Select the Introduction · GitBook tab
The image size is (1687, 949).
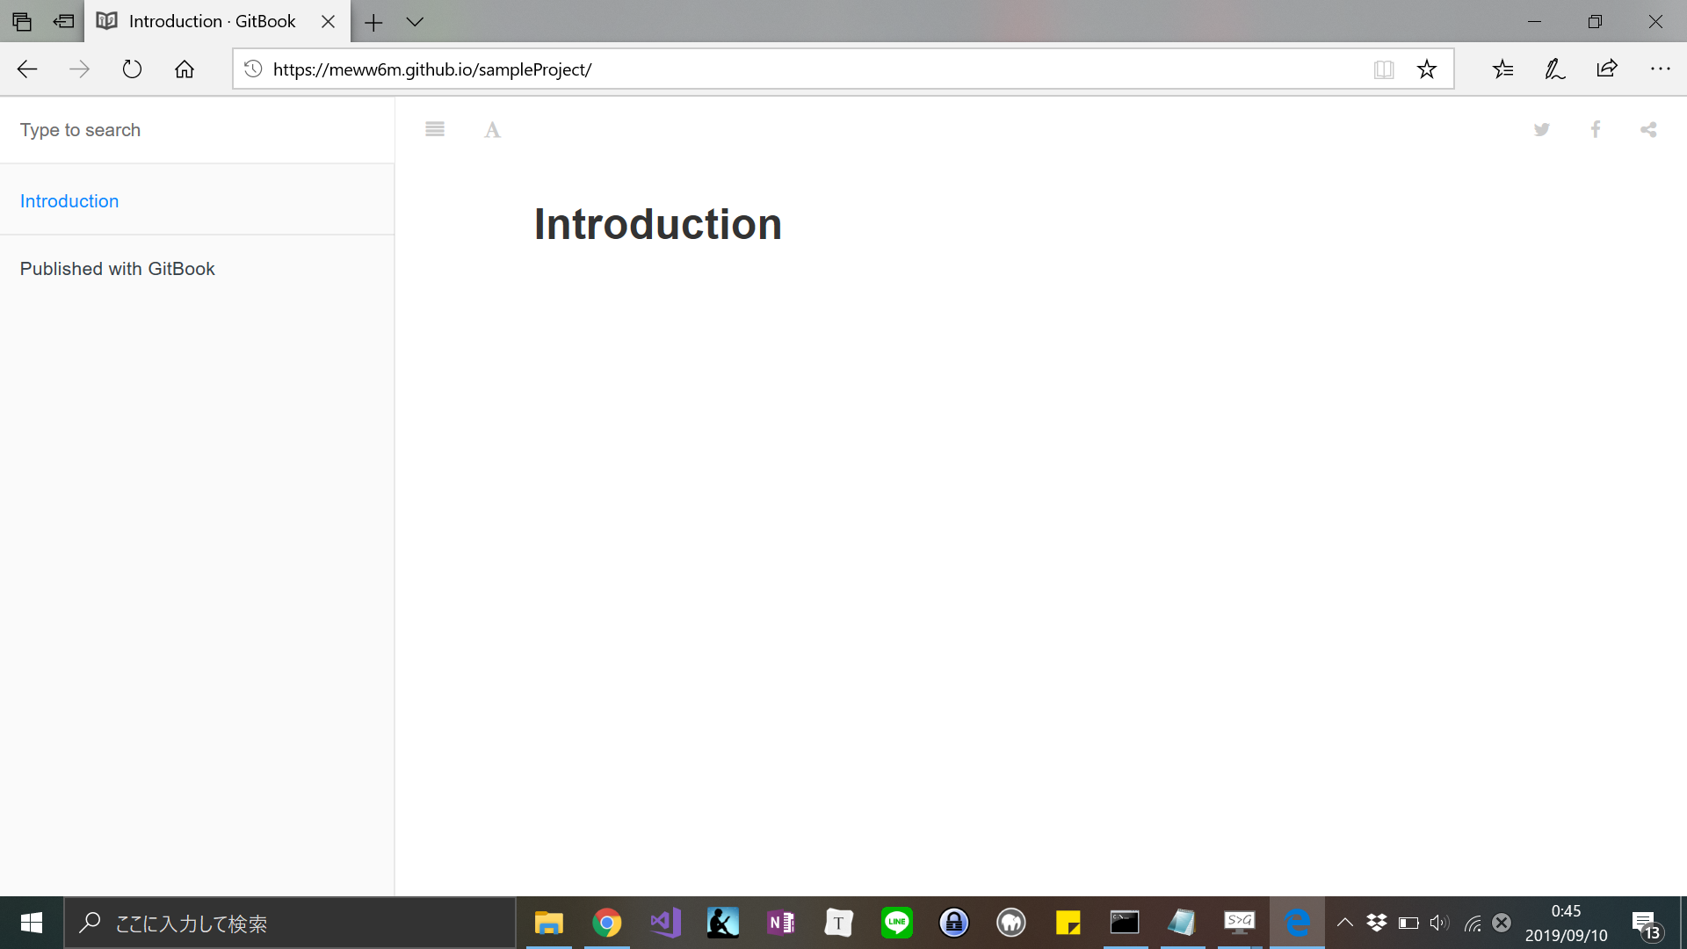[x=211, y=22]
